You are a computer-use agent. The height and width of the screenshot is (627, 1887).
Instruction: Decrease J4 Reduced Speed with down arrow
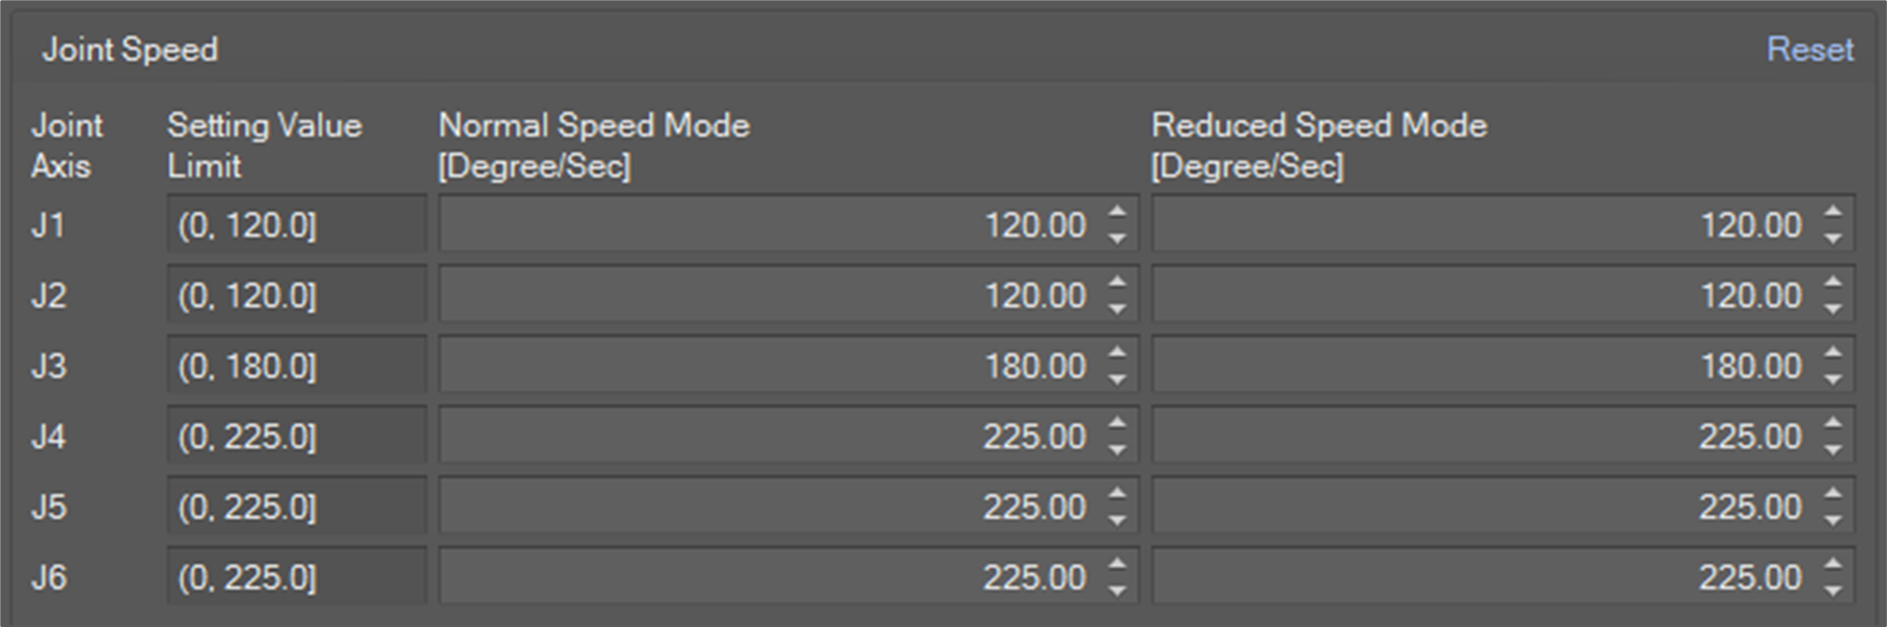click(x=1832, y=450)
